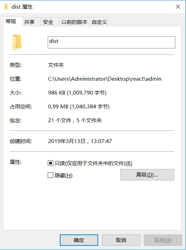Open the 共享 sharing tab
Image resolution: width=186 pixels, height=250 pixels.
pyautogui.click(x=29, y=22)
